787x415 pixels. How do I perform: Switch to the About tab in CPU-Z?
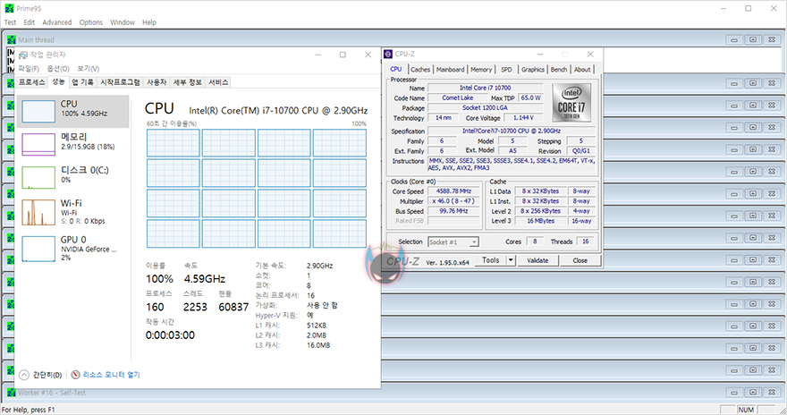point(582,70)
